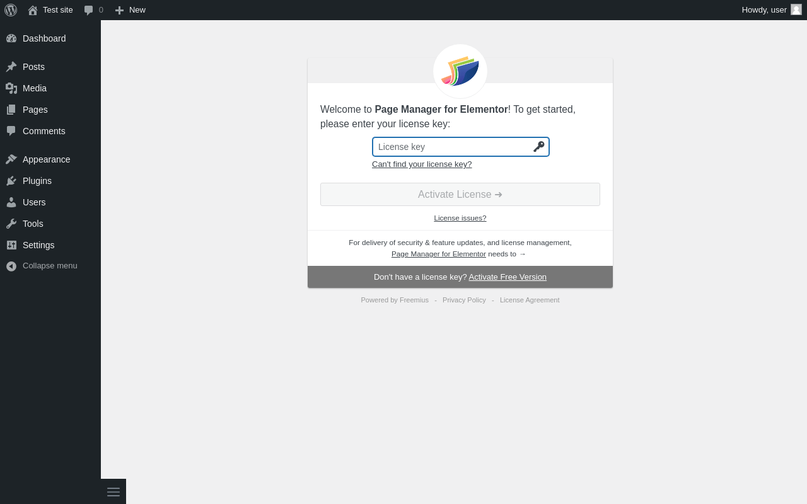Viewport: 807px width, 504px height.
Task: Click the New plus icon
Action: point(119,10)
